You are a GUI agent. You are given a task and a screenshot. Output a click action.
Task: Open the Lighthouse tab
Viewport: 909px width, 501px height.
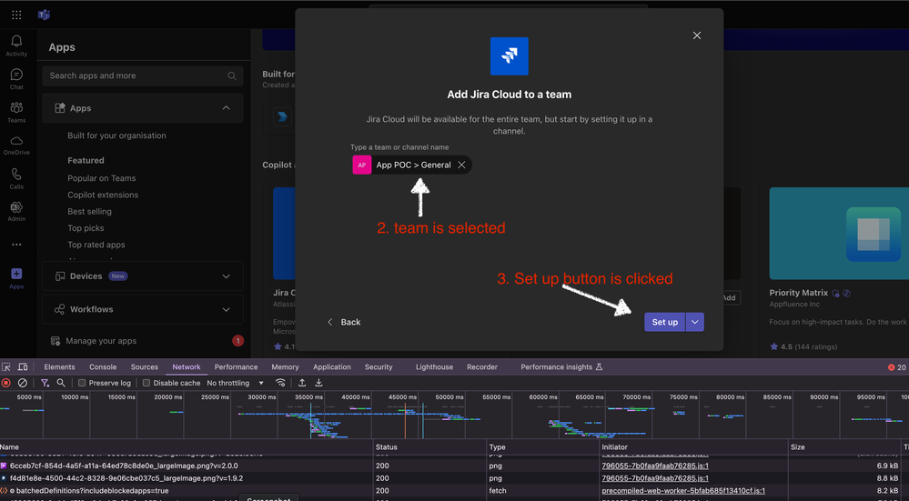coord(434,367)
